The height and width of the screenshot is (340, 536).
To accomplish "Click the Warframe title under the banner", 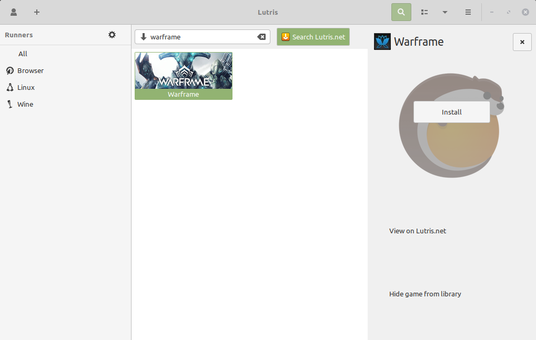I will click(183, 94).
